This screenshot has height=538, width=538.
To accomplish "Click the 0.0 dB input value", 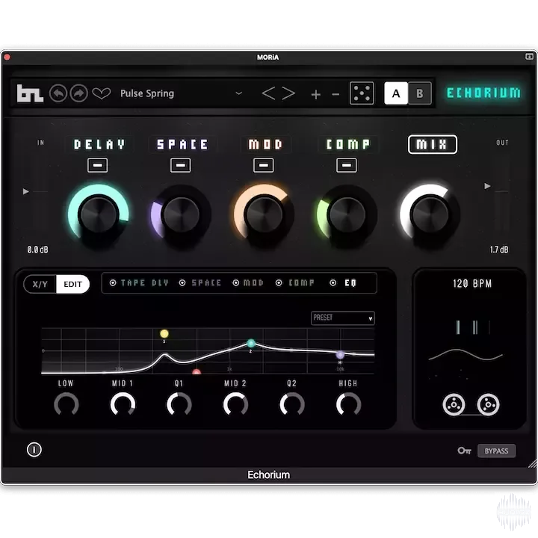I will tap(38, 250).
